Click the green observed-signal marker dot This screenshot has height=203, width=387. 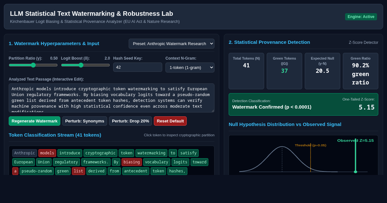click(355, 172)
